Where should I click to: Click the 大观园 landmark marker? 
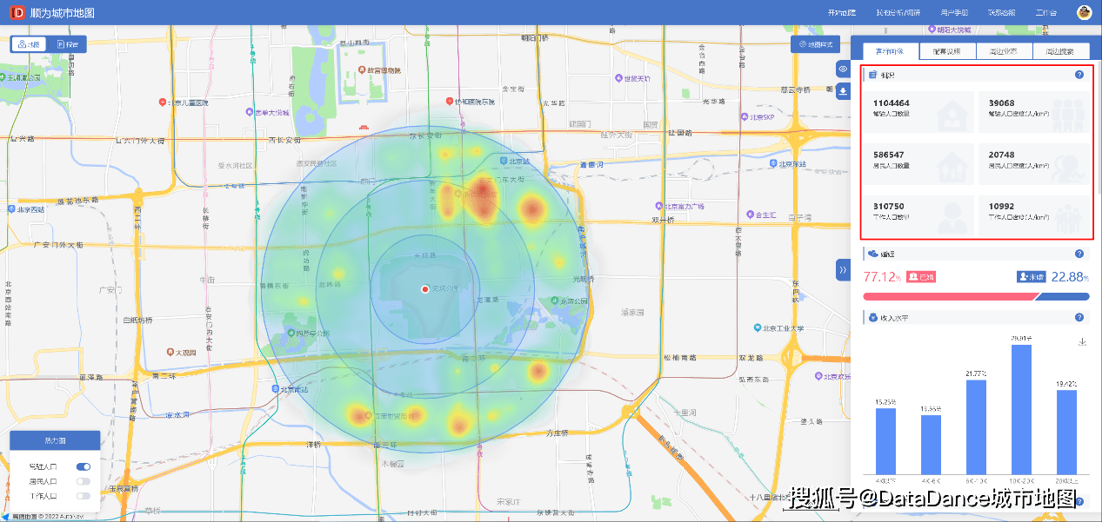pos(170,353)
